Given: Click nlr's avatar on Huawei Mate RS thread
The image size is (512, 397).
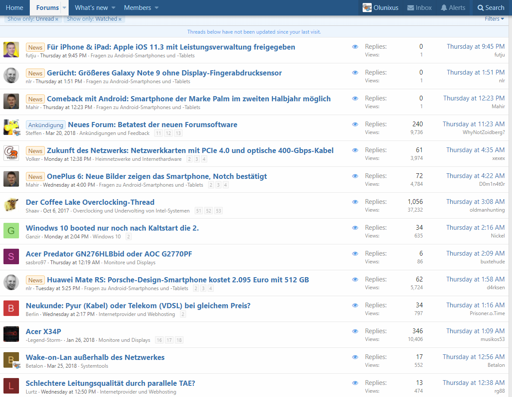Looking at the screenshot, I should (11, 282).
